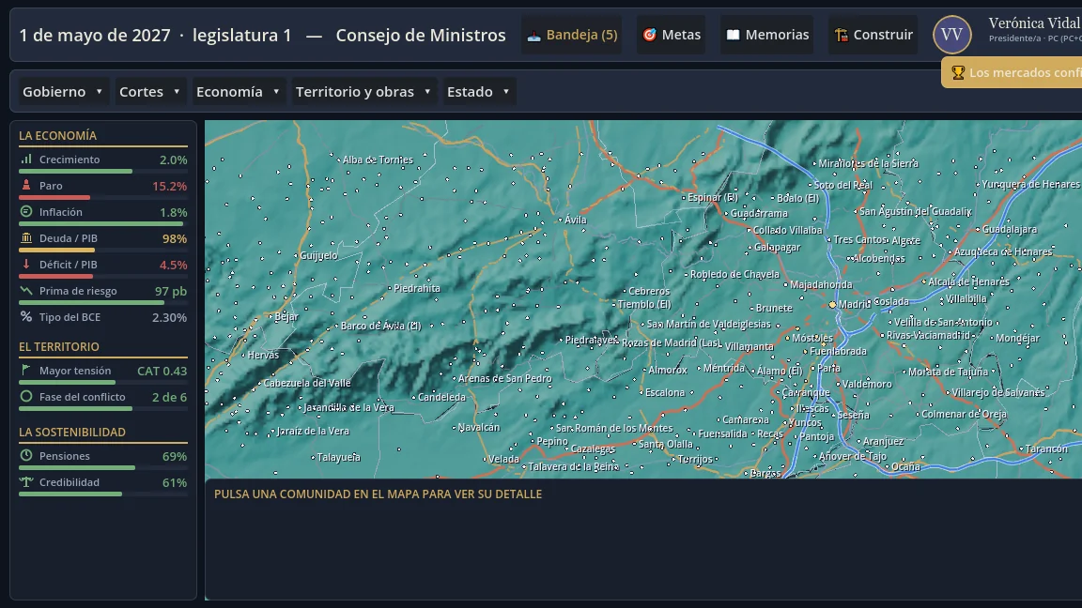Click the Credibilidad value 61%
This screenshot has width=1082, height=608.
175,482
